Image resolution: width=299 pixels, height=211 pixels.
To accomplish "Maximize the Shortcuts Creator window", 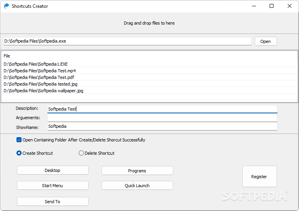I will tap(272, 6).
